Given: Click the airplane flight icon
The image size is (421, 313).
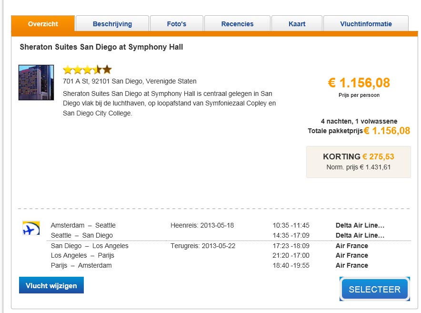Looking at the screenshot, I should [31, 228].
